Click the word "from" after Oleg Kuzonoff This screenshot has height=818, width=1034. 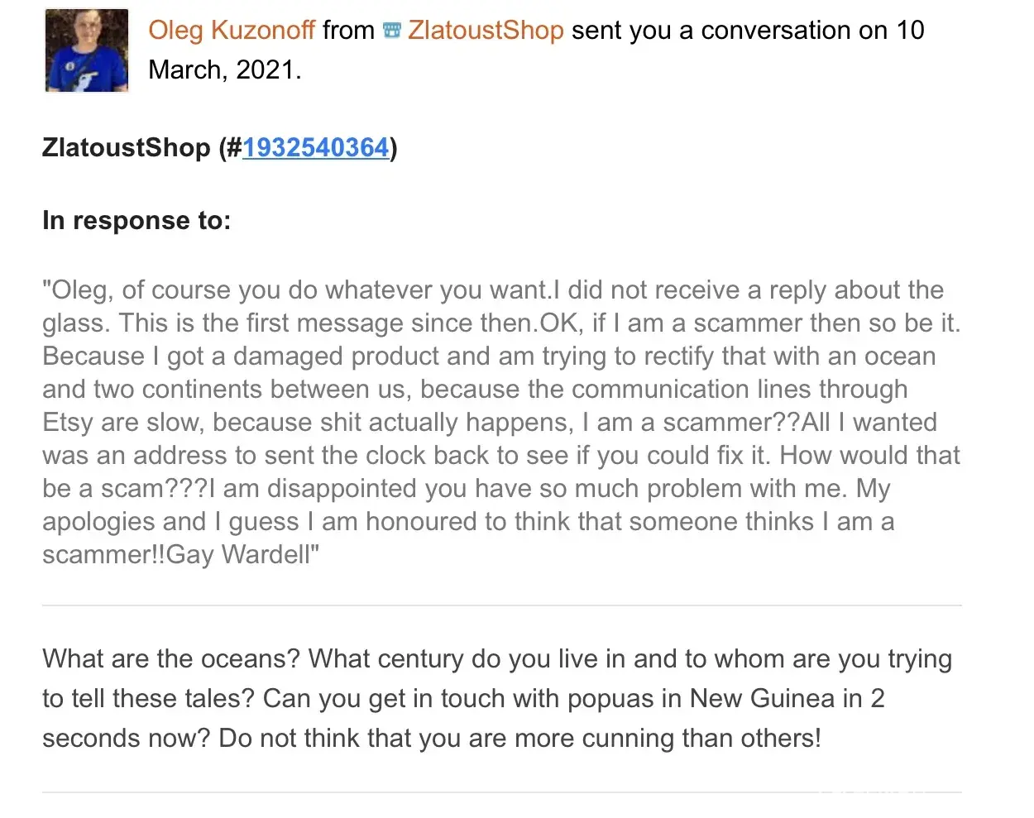click(348, 31)
